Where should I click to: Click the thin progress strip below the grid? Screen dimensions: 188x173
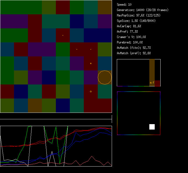[x=56, y=116]
